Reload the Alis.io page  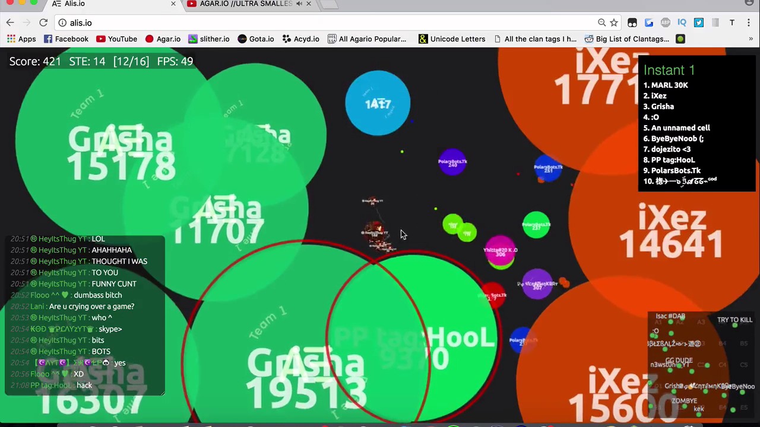pyautogui.click(x=43, y=23)
